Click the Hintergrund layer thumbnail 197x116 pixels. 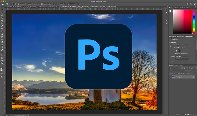coord(174,77)
